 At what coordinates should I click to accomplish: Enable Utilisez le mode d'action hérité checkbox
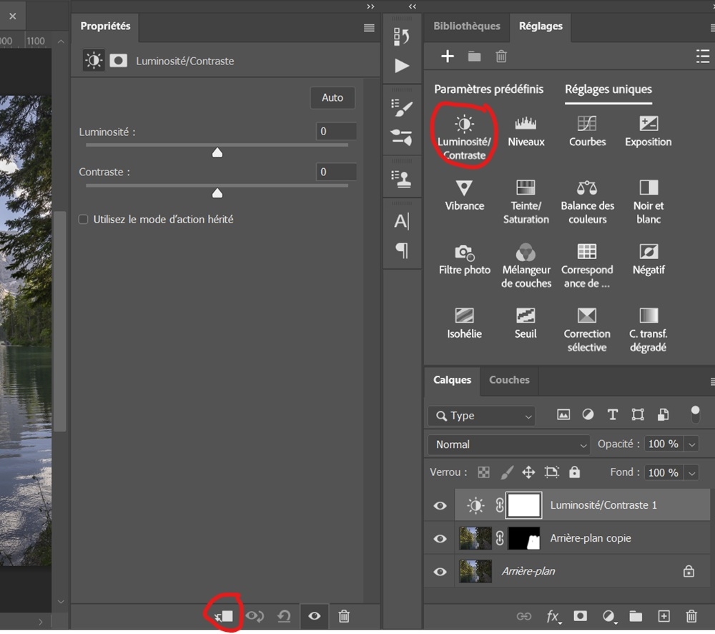83,220
